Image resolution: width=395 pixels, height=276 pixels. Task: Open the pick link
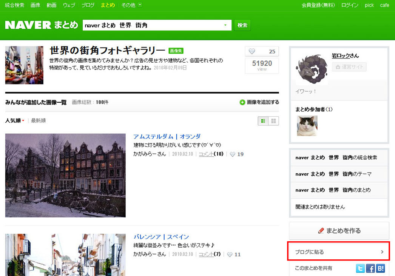point(369,5)
